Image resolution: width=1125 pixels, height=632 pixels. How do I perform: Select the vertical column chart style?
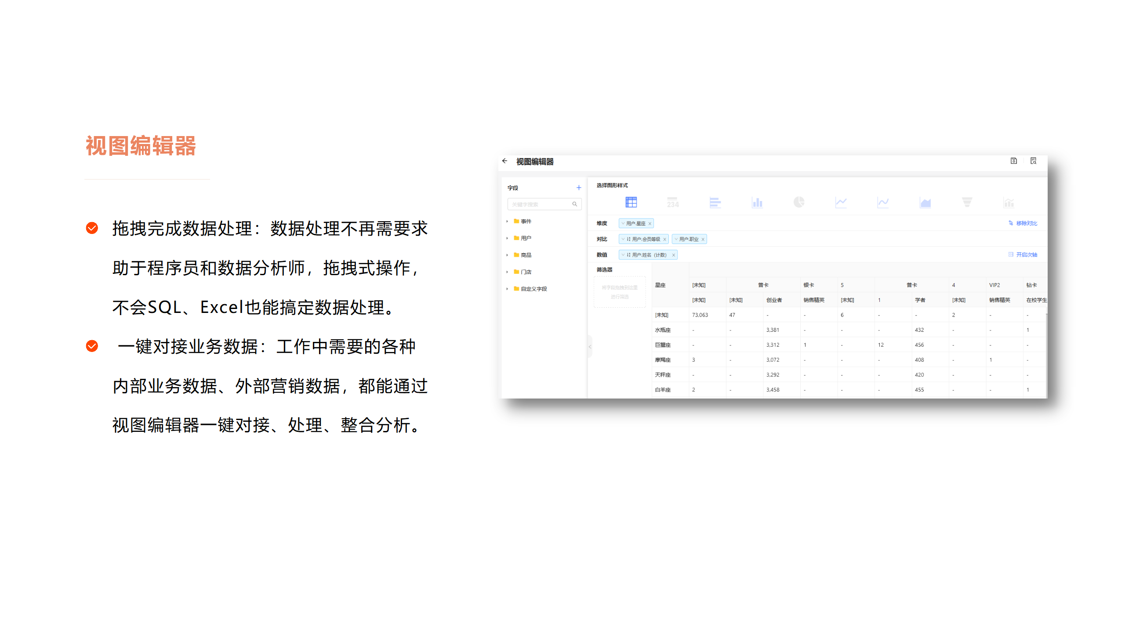tap(757, 202)
